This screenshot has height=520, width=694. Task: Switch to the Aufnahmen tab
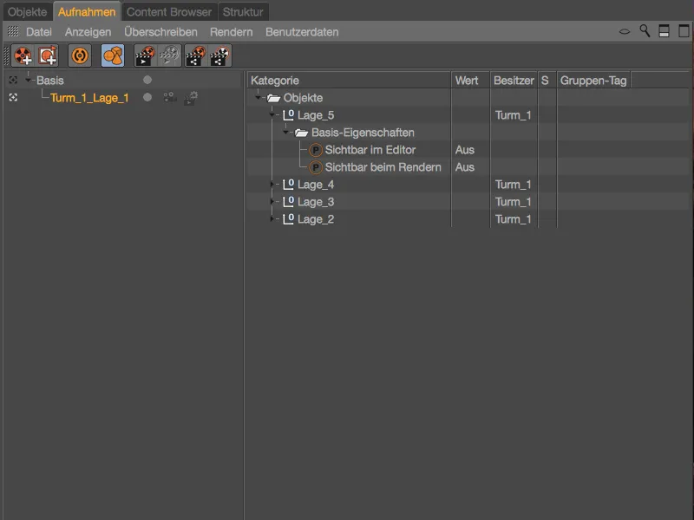click(x=87, y=12)
